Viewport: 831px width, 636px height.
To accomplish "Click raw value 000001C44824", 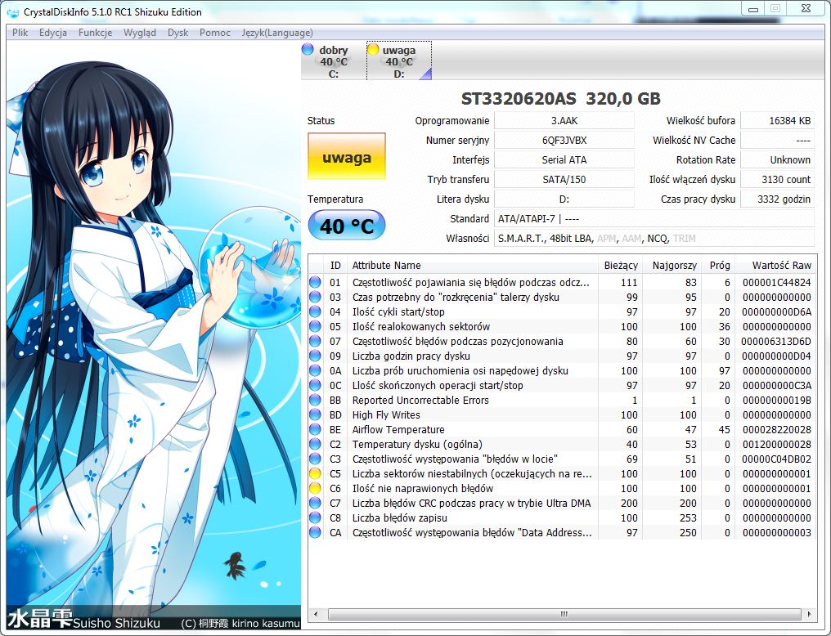I will coord(776,282).
